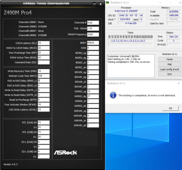Click the Total memory value in TestMem5
This screenshot has height=170, width=182.
click(174, 11)
